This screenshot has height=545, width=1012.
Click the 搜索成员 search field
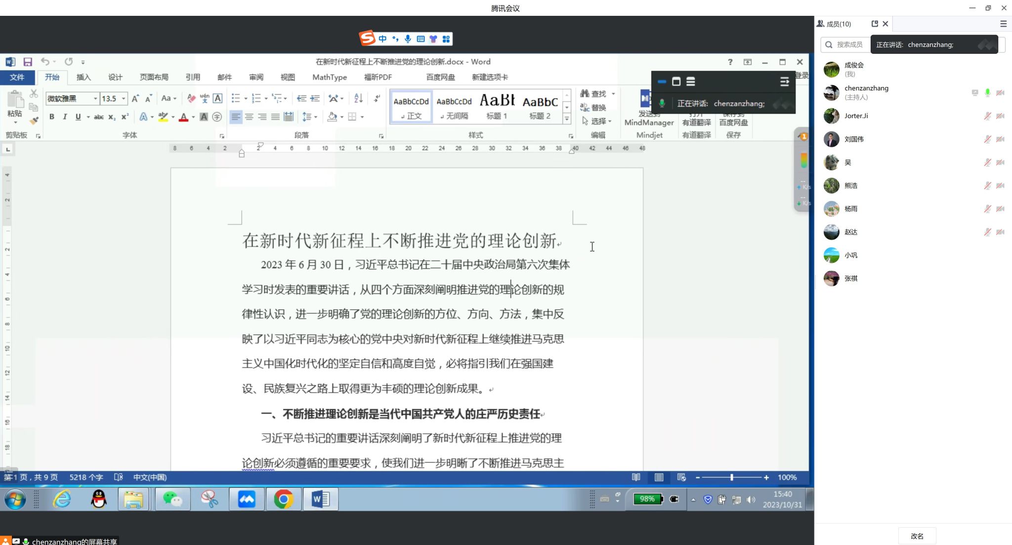point(849,44)
